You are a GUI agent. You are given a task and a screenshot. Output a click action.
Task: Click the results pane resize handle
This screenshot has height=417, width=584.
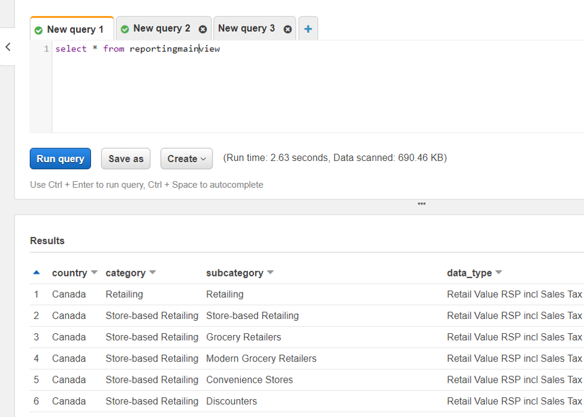[421, 203]
